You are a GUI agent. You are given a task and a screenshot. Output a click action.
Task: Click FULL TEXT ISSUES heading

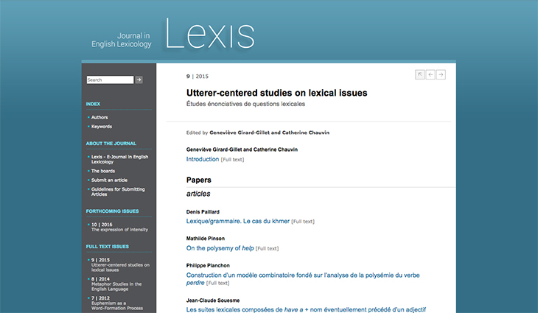click(108, 247)
